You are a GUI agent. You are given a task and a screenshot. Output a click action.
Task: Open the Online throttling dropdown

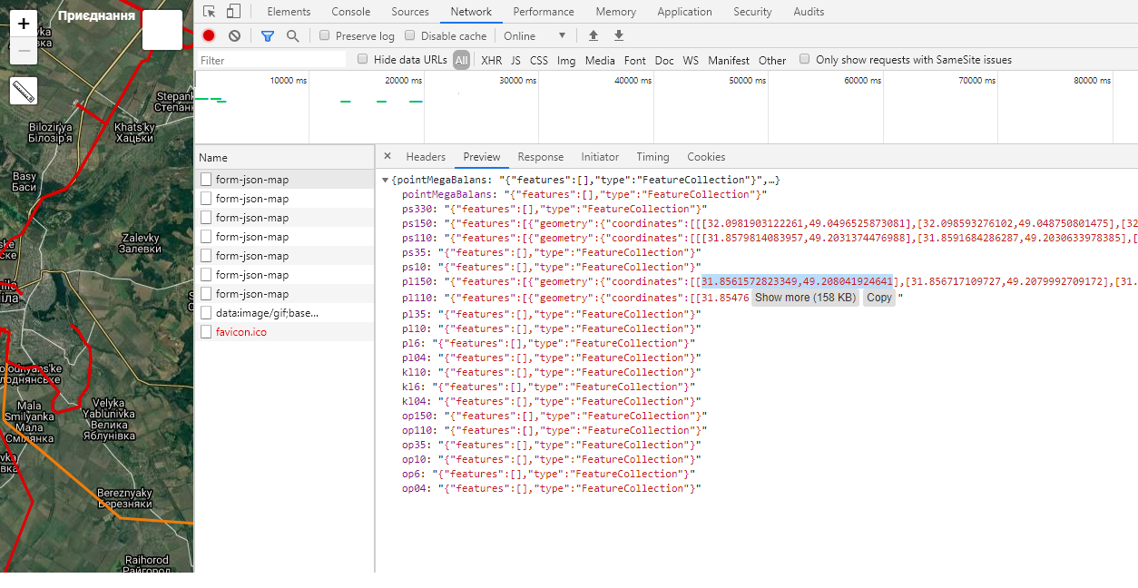click(x=537, y=34)
